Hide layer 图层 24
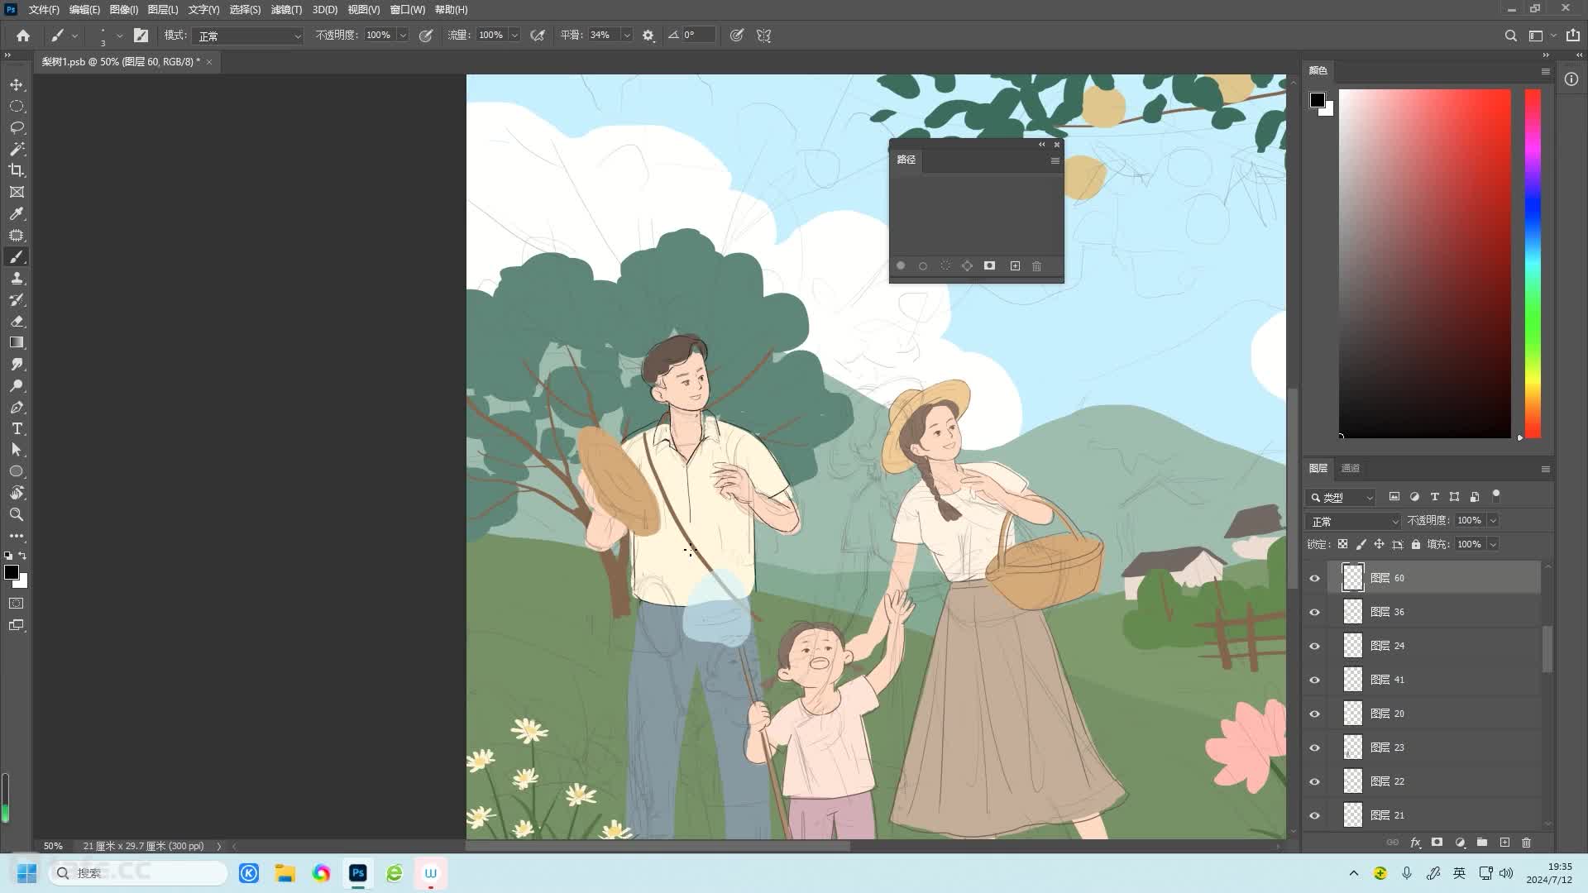This screenshot has width=1588, height=893. click(x=1314, y=646)
